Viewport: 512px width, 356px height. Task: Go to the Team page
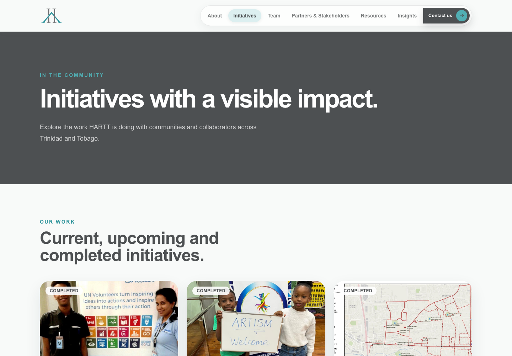(x=274, y=16)
